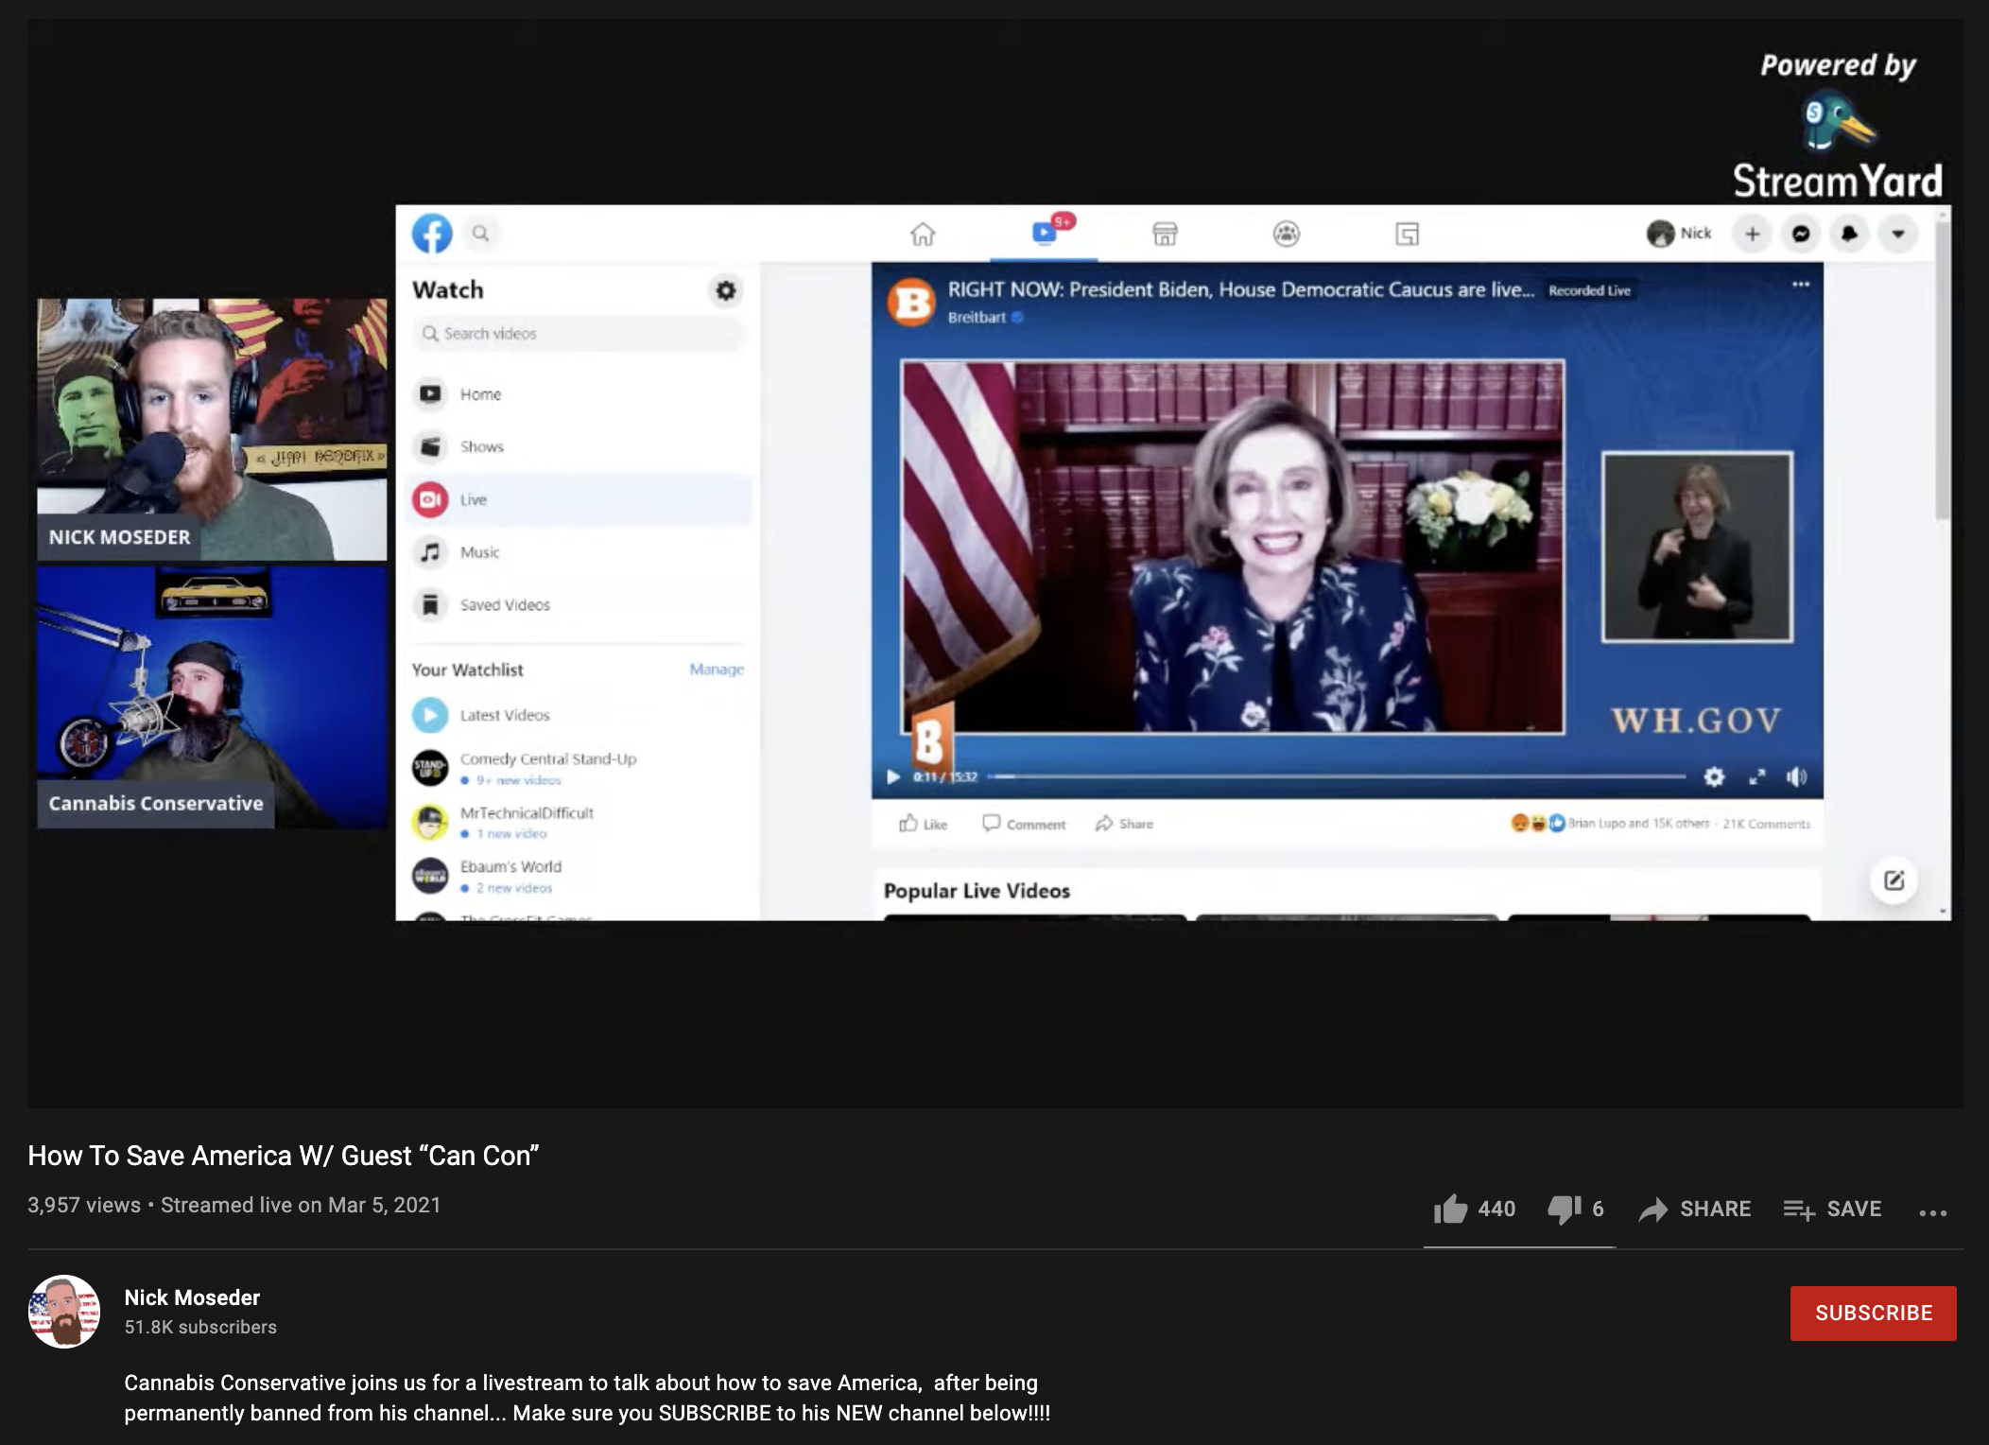Click the Breitbart video progress bar
Screen dimensions: 1989x1445
[1337, 776]
